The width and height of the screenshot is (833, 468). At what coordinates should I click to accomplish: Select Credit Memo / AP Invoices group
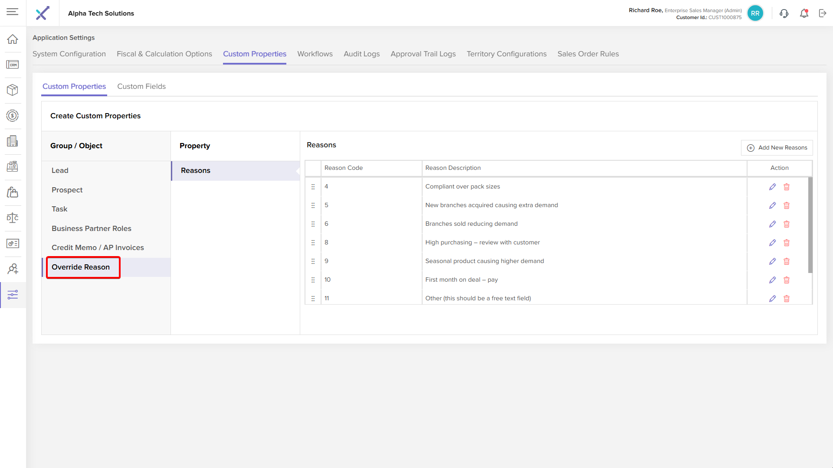[98, 247]
